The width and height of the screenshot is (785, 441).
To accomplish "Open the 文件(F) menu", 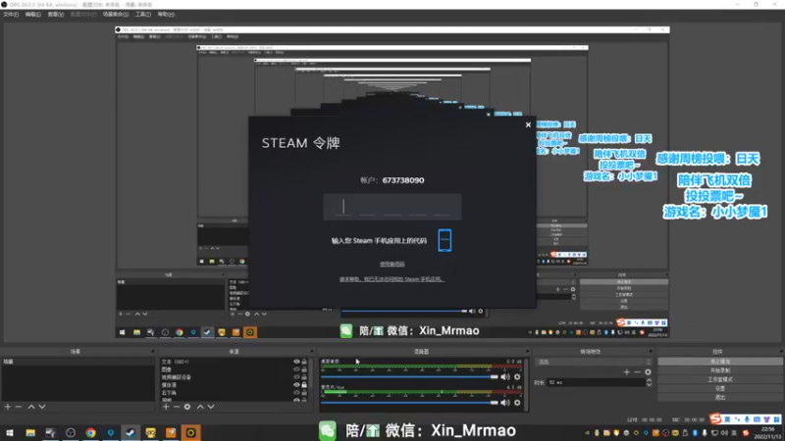I will point(11,15).
